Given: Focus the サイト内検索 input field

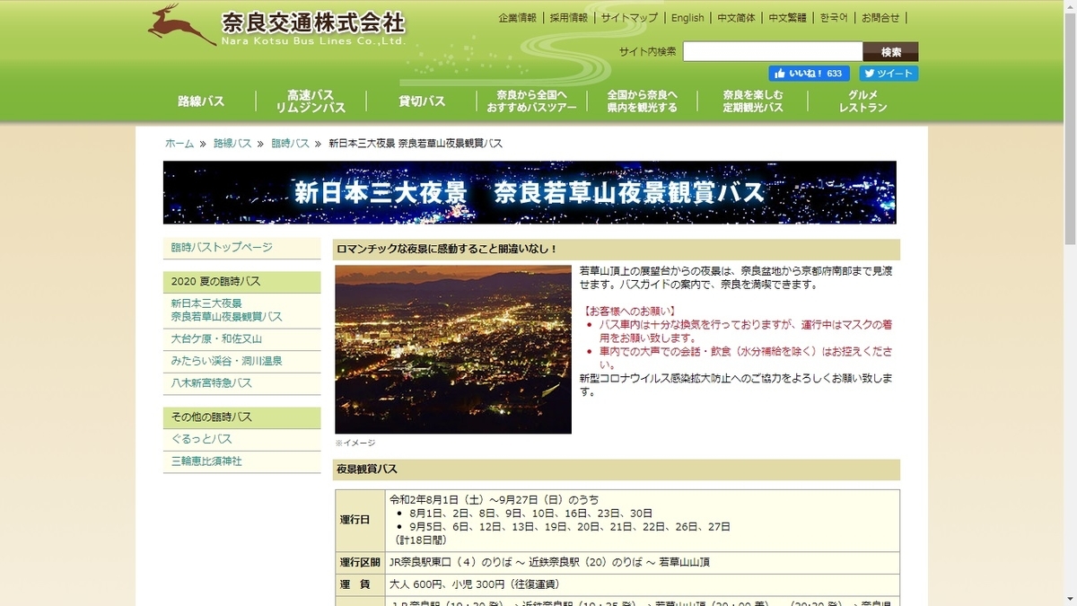Looking at the screenshot, I should [773, 52].
